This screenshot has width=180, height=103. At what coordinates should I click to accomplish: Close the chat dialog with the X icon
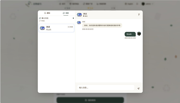(x=139, y=14)
